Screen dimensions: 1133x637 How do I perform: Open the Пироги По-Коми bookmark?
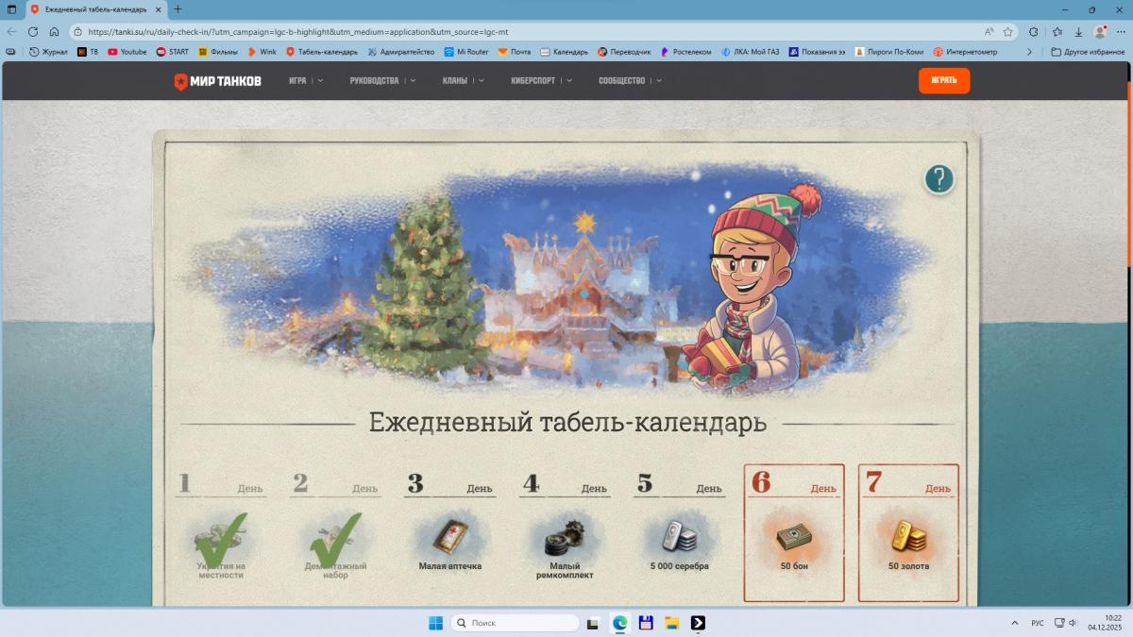pos(890,52)
